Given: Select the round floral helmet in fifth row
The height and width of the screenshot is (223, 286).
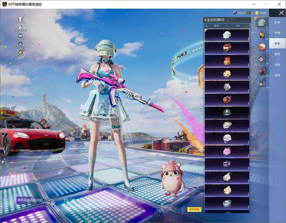Looking at the screenshot, I should point(227,87).
